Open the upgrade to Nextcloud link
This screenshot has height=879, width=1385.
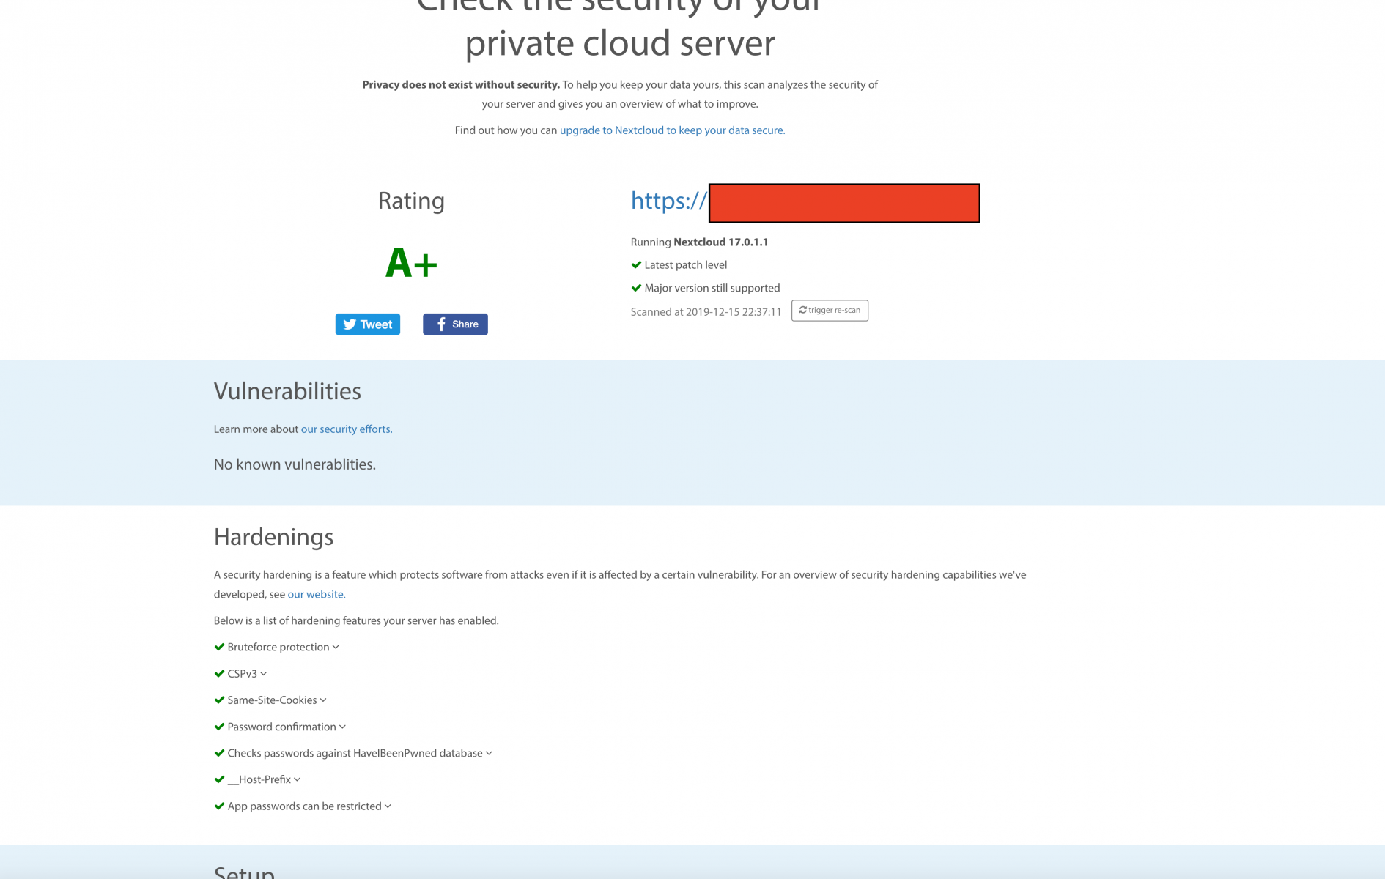672,130
